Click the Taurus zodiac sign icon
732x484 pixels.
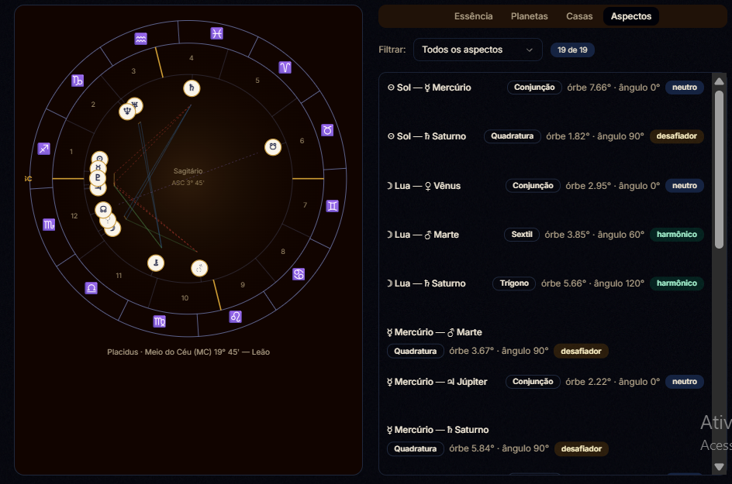pyautogui.click(x=327, y=130)
